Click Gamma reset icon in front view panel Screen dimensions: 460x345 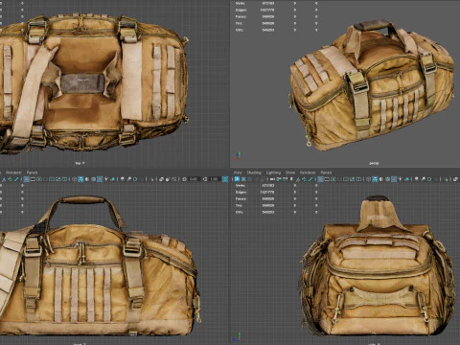pos(205,179)
